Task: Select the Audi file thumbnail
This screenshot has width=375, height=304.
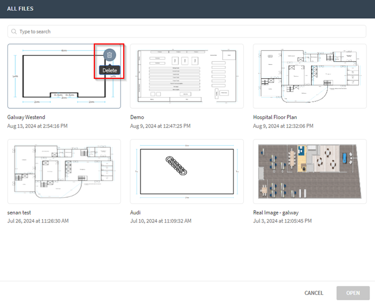Action: click(187, 172)
